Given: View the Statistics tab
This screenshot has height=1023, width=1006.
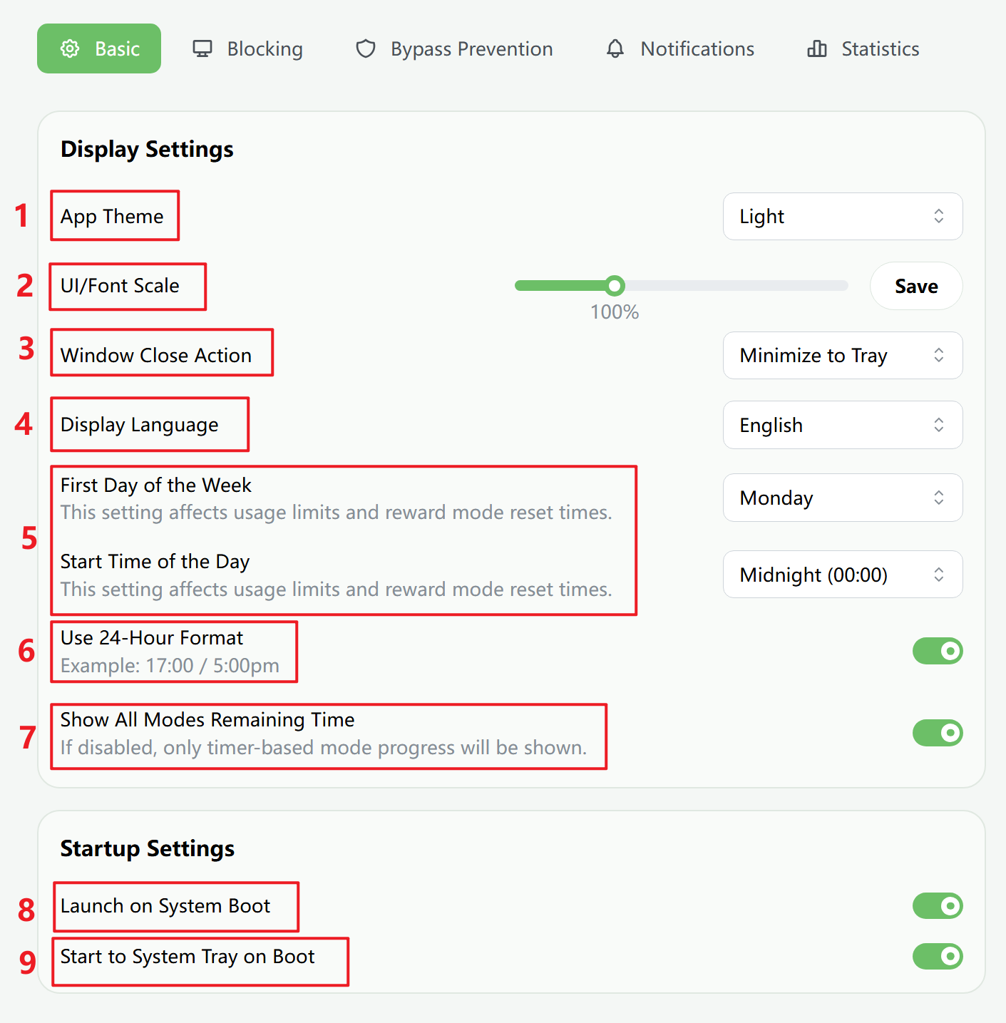Looking at the screenshot, I should 863,48.
